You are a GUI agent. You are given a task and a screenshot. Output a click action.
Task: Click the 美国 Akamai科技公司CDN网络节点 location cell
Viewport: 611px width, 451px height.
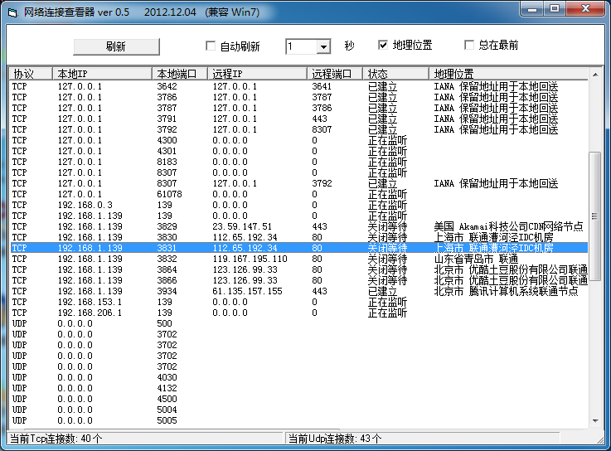point(508,226)
